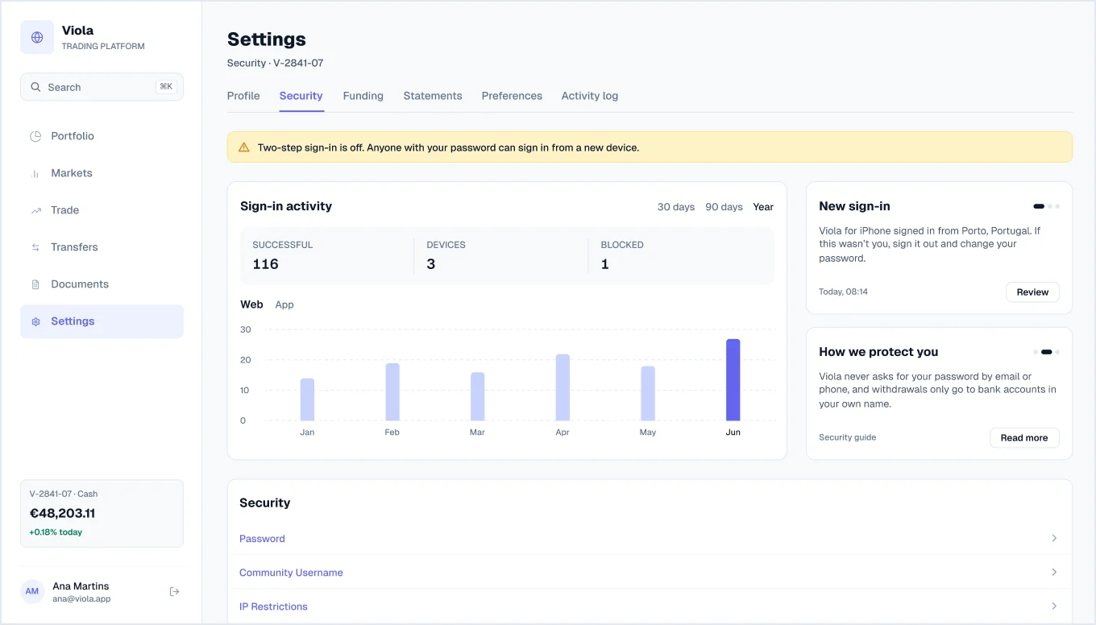Click the V-2841-07 Cash balance card
The width and height of the screenshot is (1096, 625).
pos(102,514)
